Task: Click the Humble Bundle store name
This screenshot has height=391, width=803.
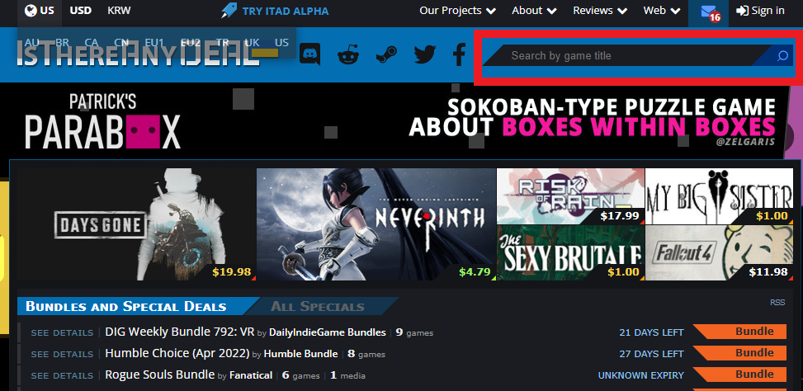Action: (300, 354)
